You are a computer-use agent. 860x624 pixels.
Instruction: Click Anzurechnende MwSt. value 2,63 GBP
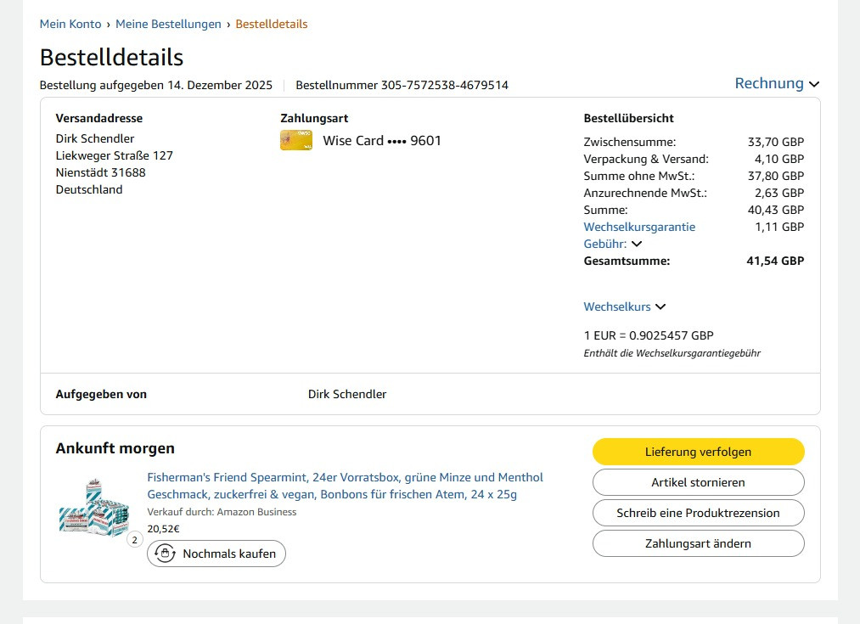click(778, 193)
